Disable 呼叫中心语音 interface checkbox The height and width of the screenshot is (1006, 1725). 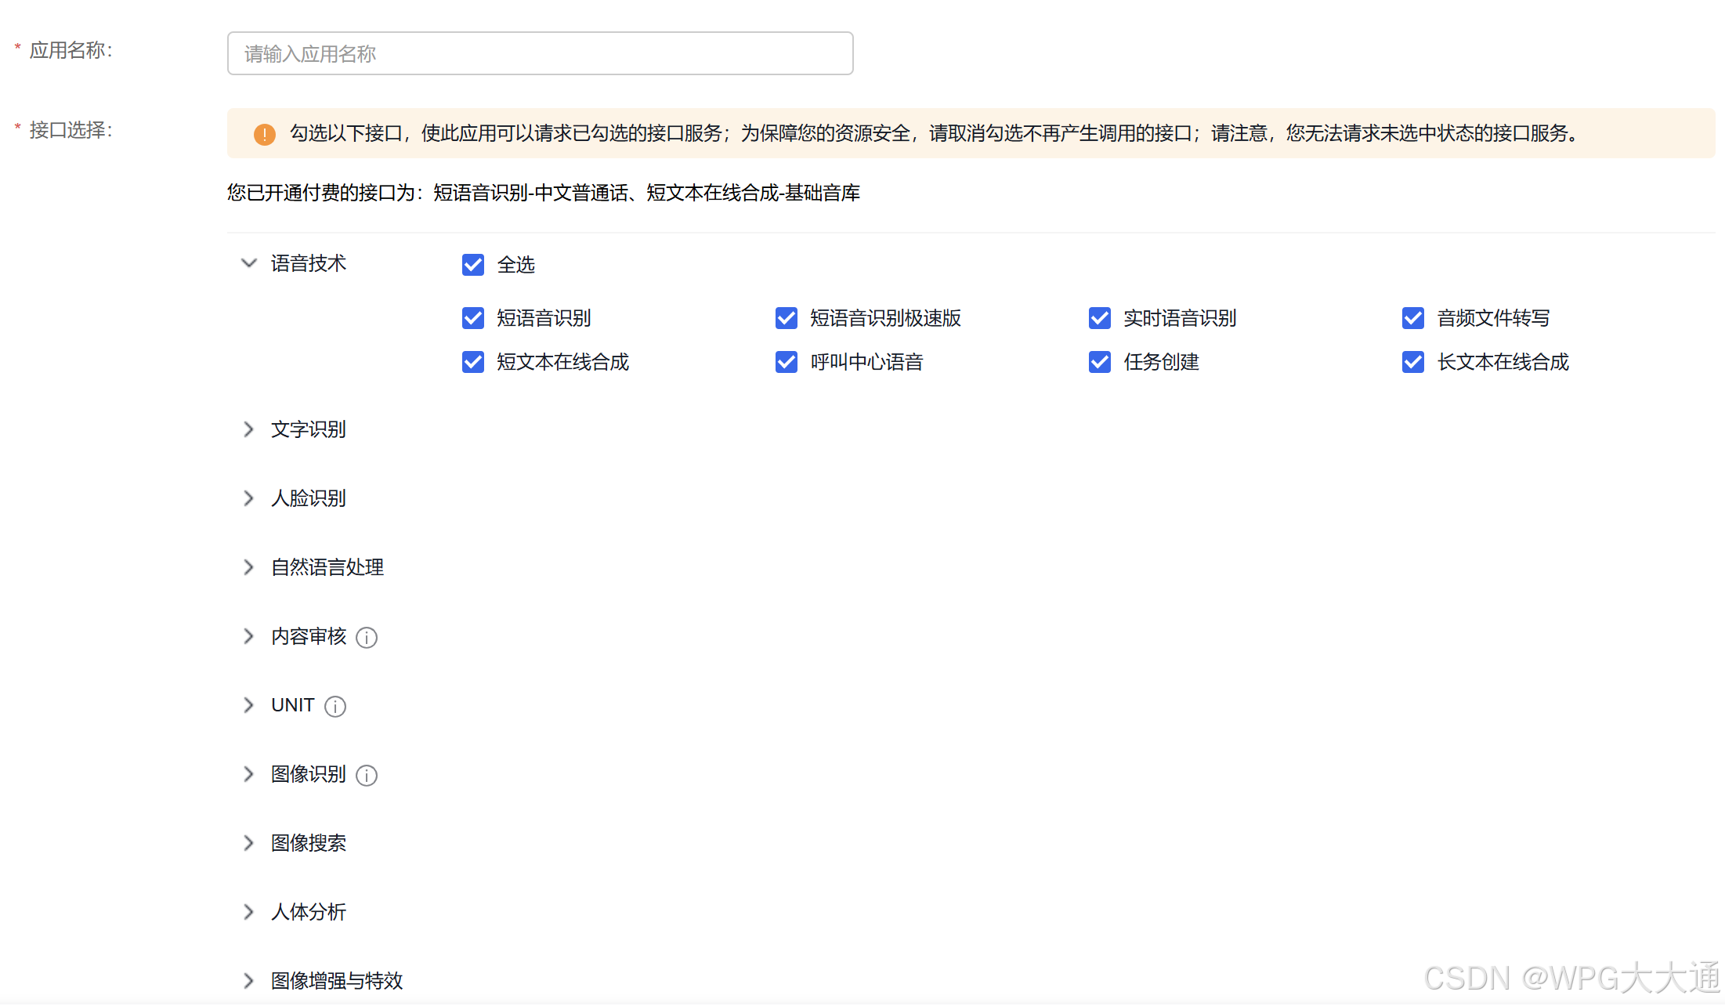(787, 362)
